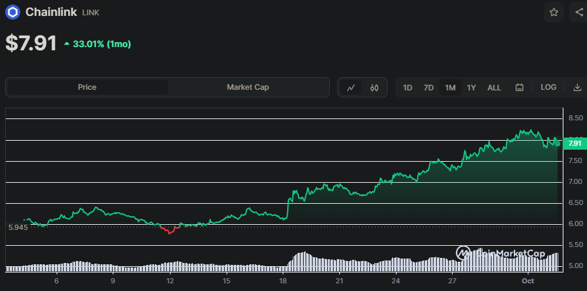
Task: Click the 33.01% (1mo) change label
Action: 97,44
